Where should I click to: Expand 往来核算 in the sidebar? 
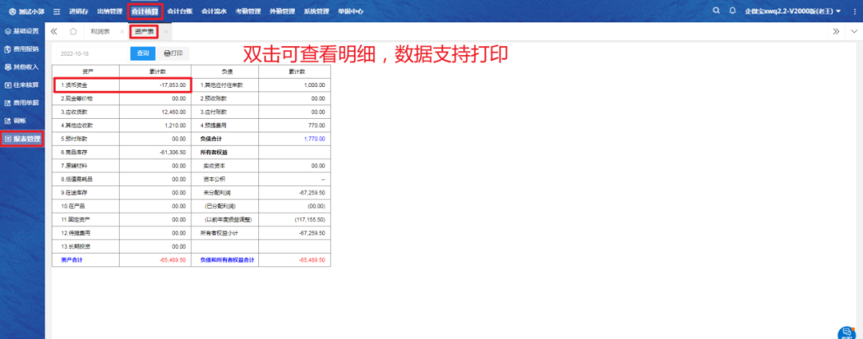point(22,85)
